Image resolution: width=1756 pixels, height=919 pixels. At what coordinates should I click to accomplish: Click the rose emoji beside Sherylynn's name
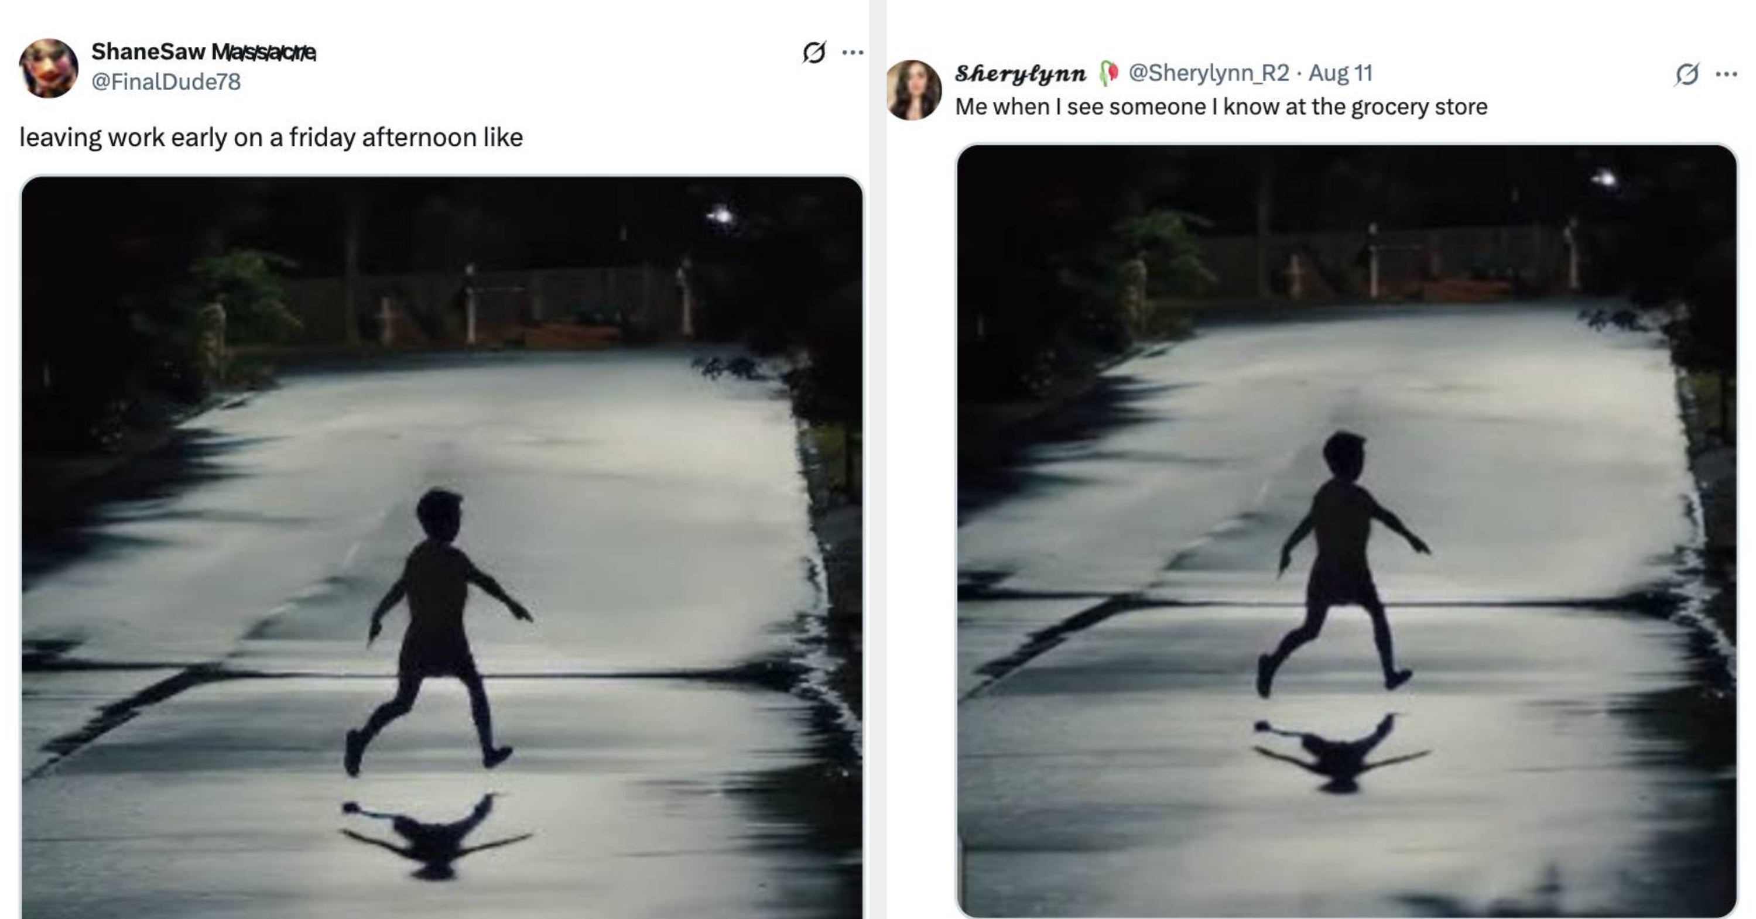1108,72
